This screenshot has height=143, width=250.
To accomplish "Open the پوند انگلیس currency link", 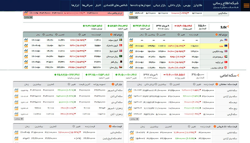I will coord(217,52).
